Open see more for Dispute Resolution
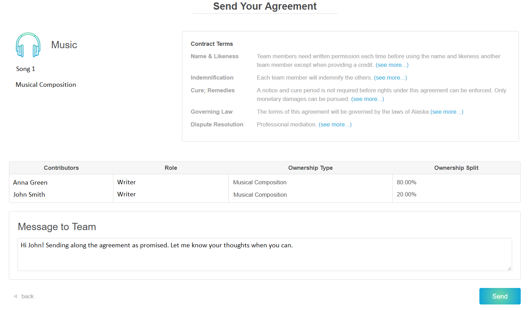529x310 pixels. pyautogui.click(x=335, y=124)
